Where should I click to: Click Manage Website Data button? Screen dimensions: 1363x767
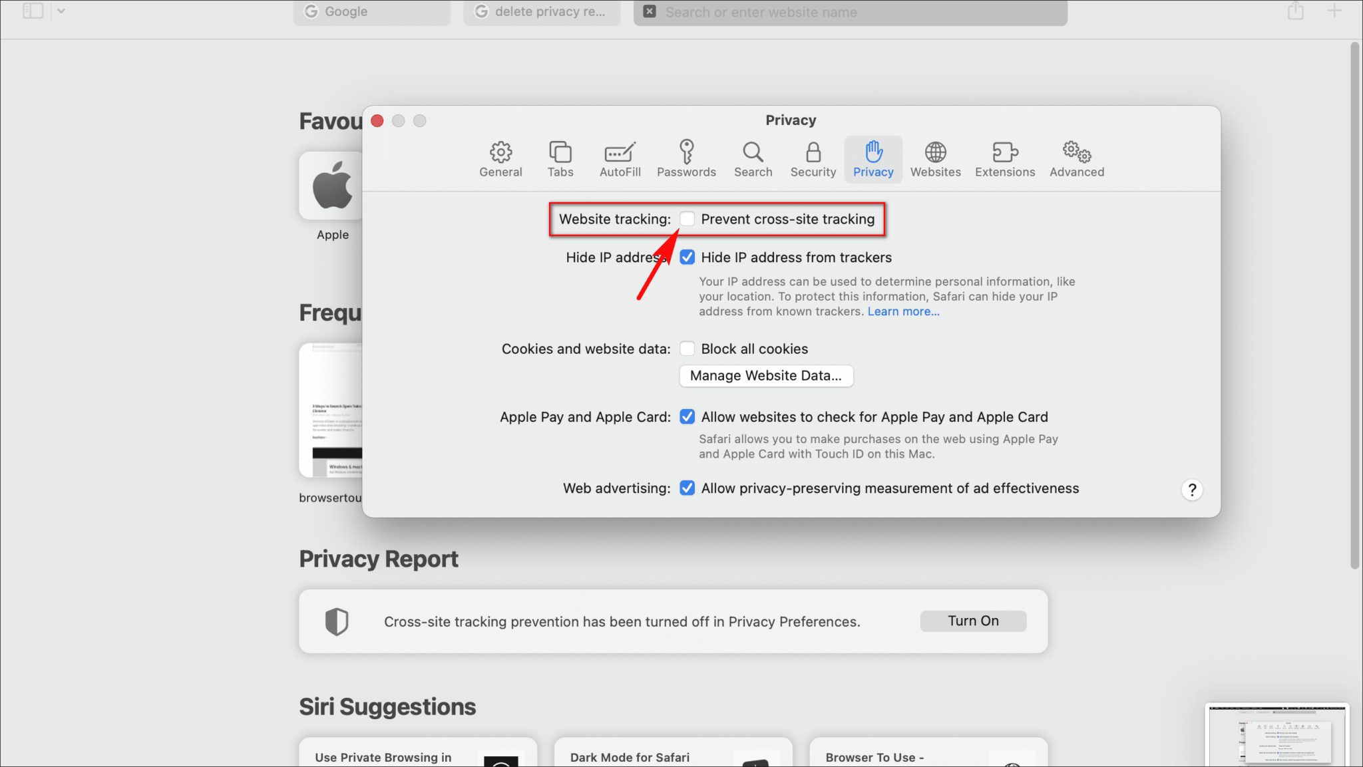765,375
